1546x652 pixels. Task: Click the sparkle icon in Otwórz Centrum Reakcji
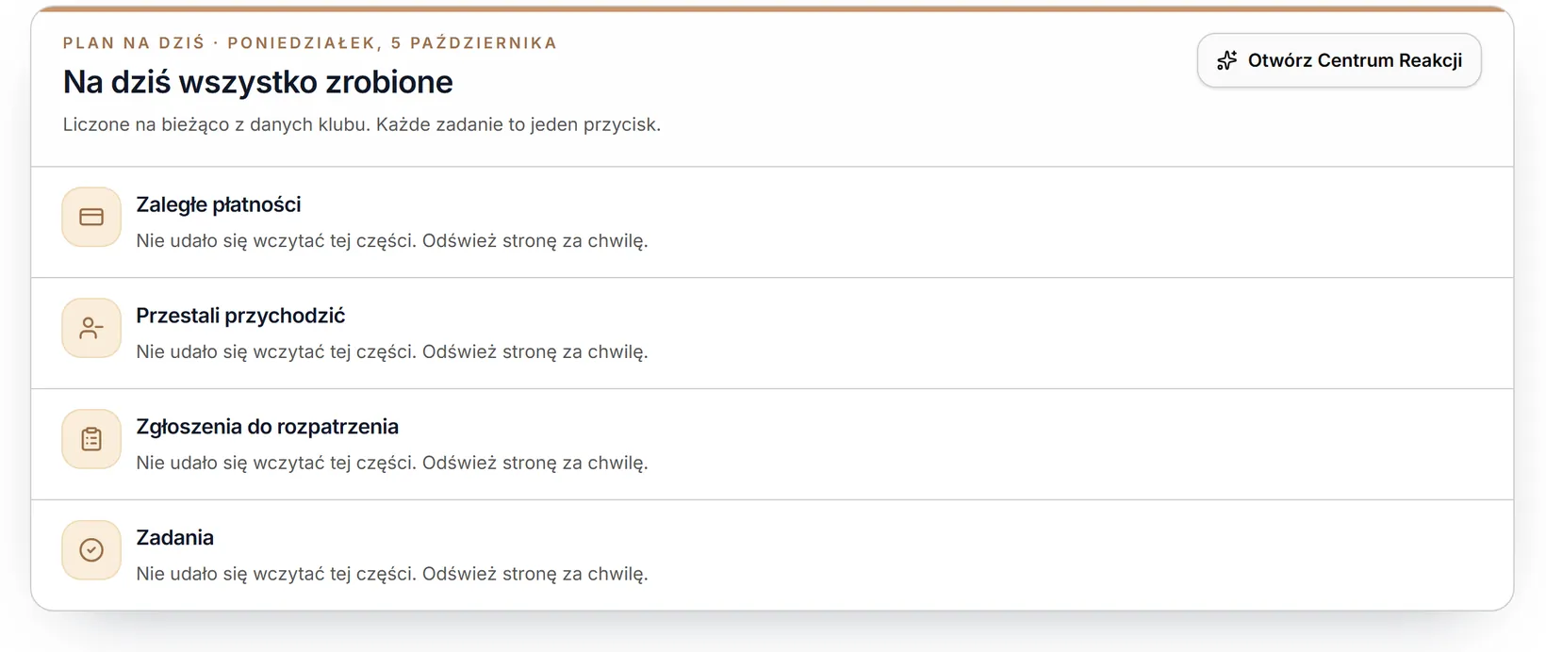[x=1226, y=60]
